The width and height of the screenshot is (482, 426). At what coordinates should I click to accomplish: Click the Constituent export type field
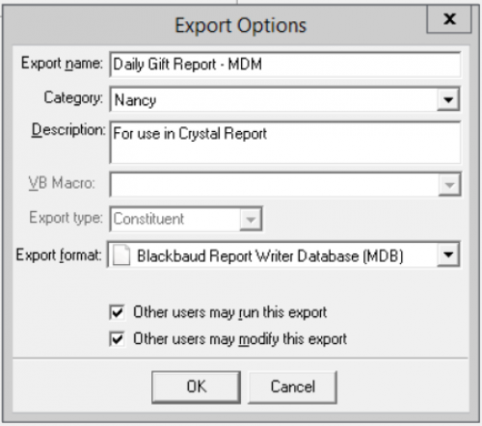[x=175, y=220]
